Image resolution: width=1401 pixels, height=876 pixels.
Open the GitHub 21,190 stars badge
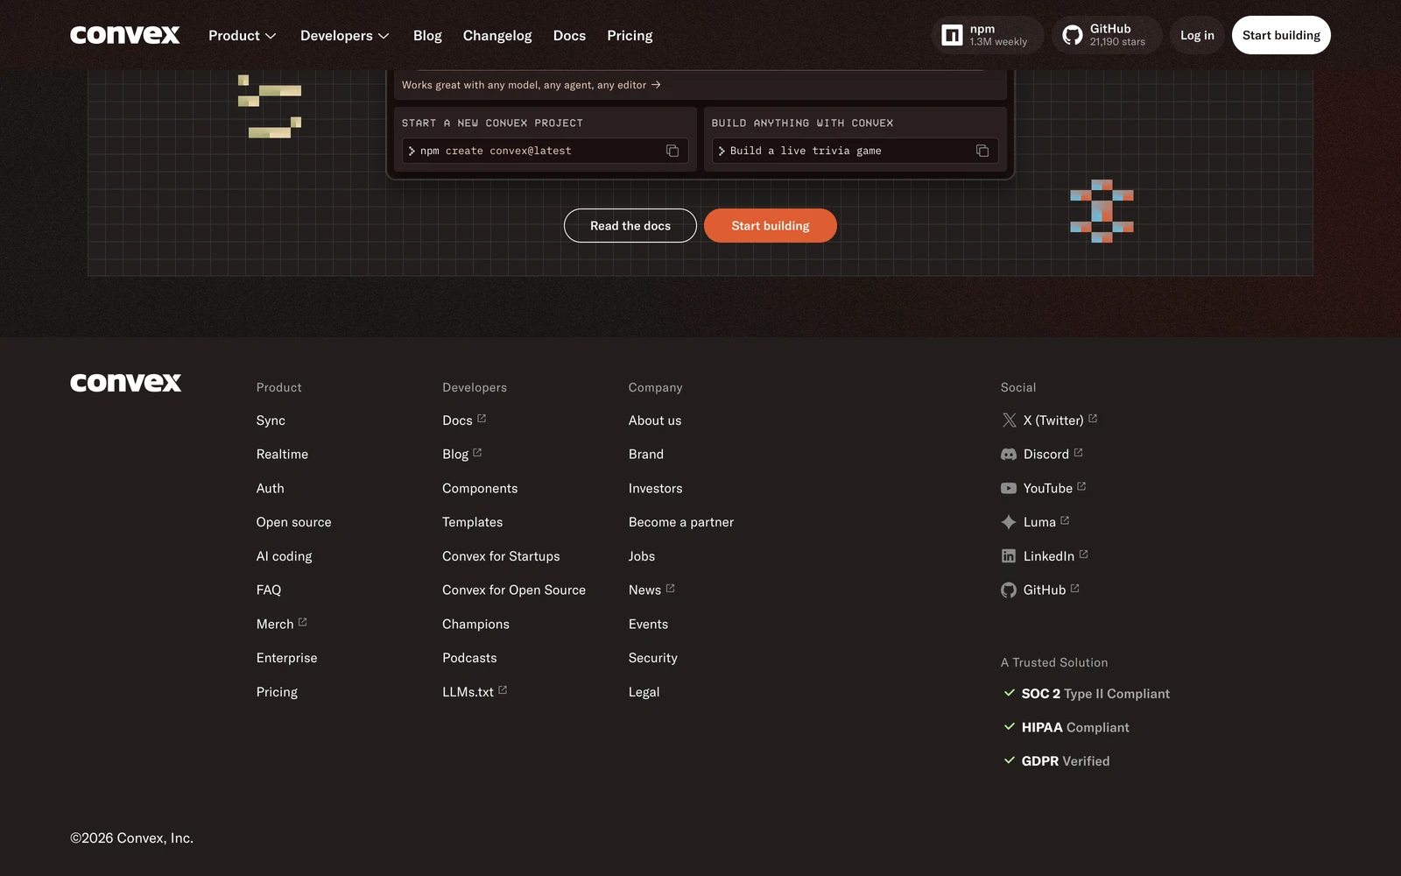1107,35
